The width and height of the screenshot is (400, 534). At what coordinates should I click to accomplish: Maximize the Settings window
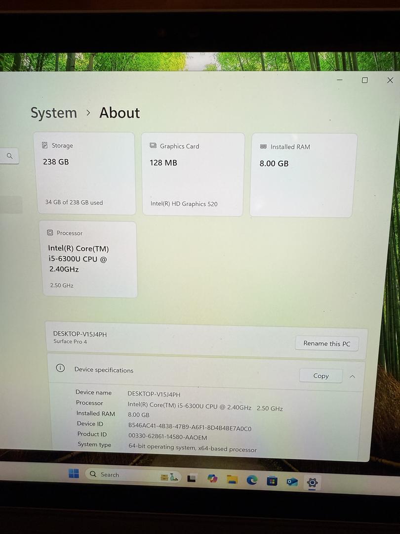(x=364, y=80)
